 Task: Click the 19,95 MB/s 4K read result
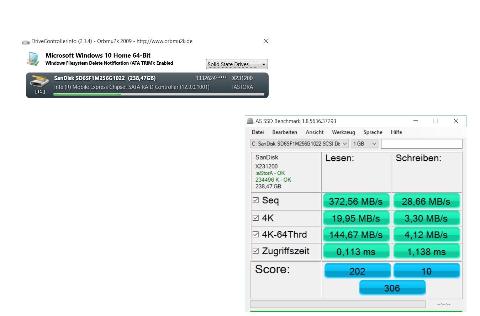(356, 218)
